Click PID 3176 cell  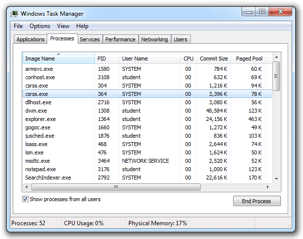104,169
